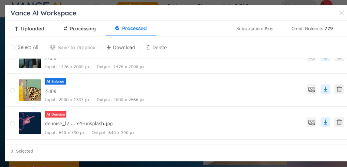This screenshot has width=347, height=167.
Task: Close the Vance AI Workspace dialog
Action: (x=341, y=13)
